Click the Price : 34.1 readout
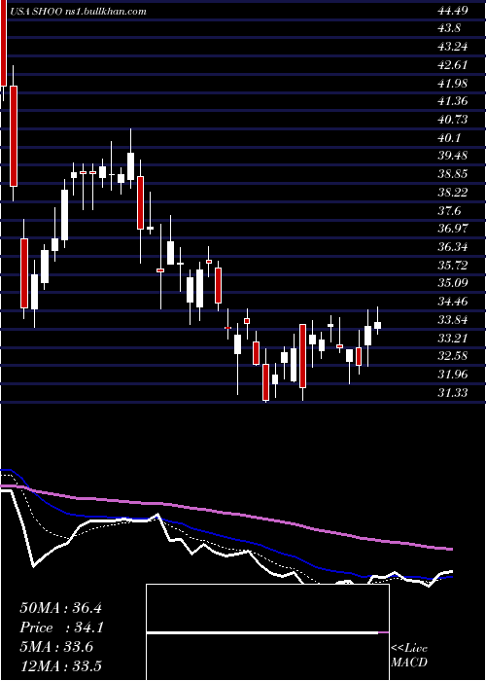Image resolution: width=486 pixels, height=681 pixels. coord(62,627)
